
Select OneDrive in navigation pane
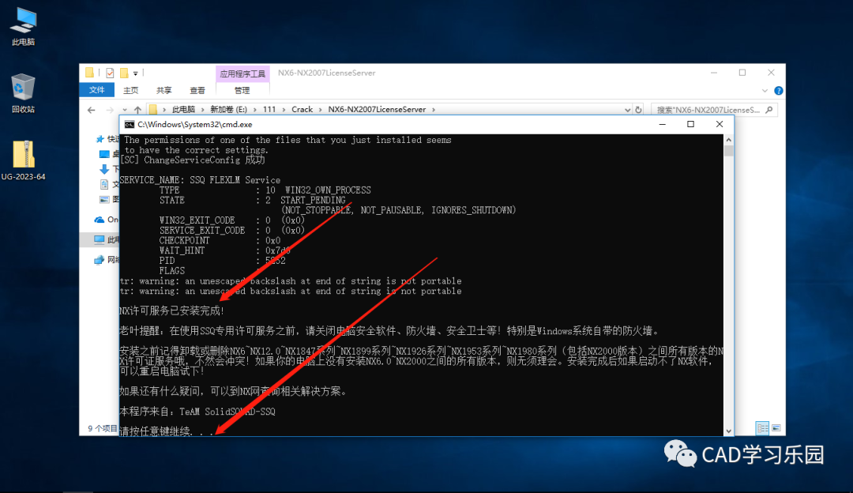[106, 220]
